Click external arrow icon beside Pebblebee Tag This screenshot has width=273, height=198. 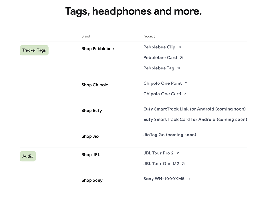[x=179, y=68]
